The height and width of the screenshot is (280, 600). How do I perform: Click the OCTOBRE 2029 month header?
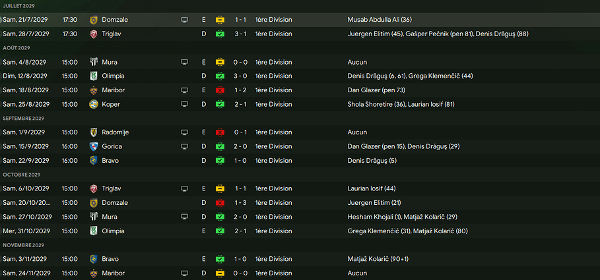tap(21, 175)
